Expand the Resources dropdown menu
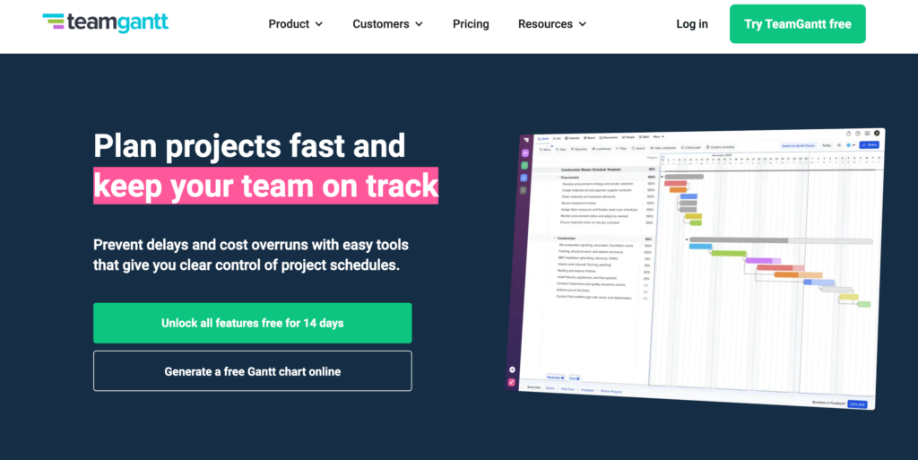This screenshot has height=460, width=918. coord(552,24)
